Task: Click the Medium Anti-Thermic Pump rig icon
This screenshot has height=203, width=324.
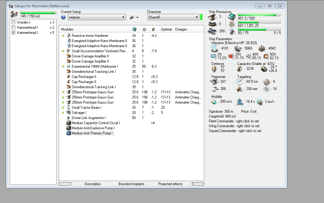Action: pyautogui.click(x=69, y=133)
